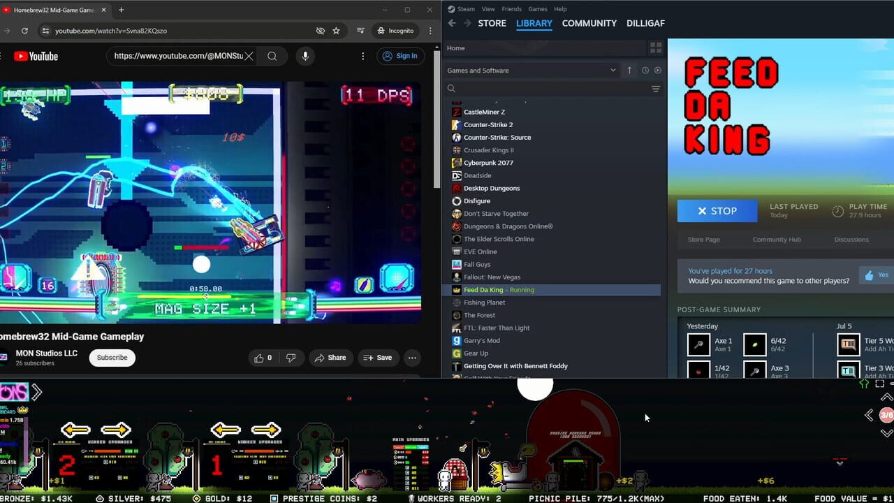The width and height of the screenshot is (894, 503).
Task: Open Discussions link for Feed Da King
Action: tap(851, 240)
